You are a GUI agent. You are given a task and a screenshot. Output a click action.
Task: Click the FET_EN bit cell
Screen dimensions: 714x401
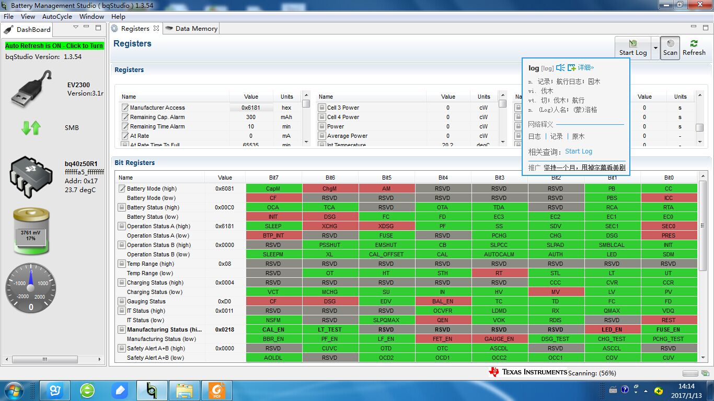point(443,339)
